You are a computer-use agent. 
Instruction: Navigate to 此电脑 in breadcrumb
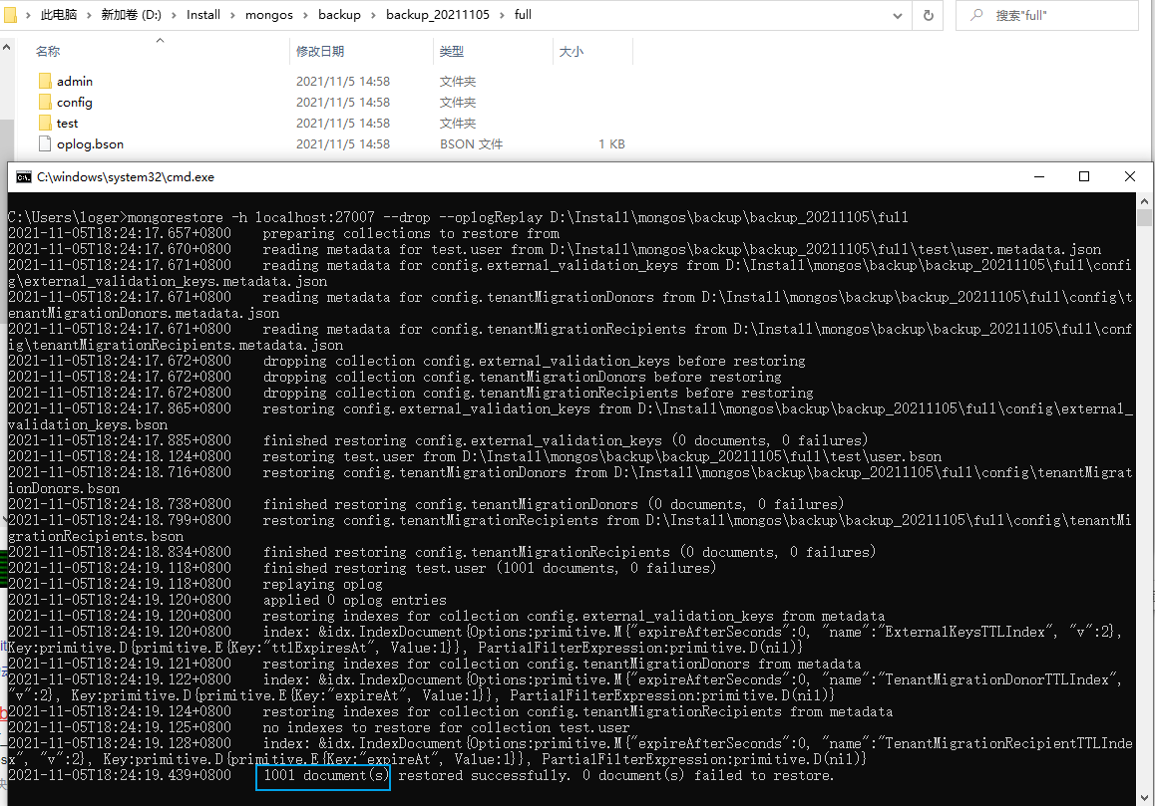[x=58, y=15]
